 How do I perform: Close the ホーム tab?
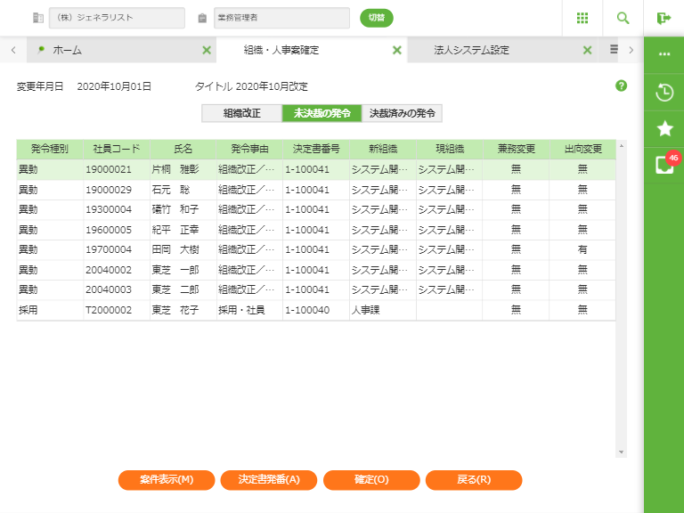pos(207,51)
